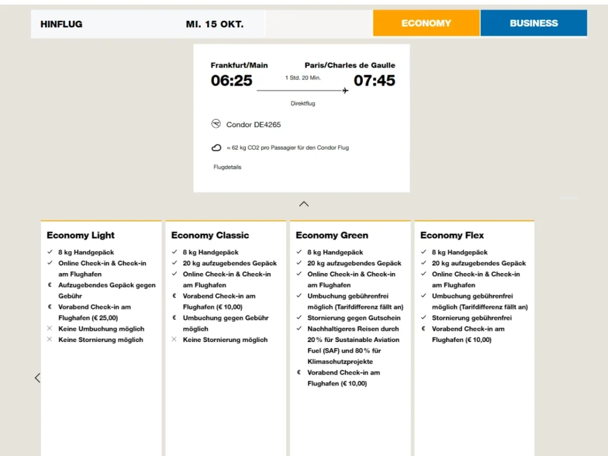Open the Flugdetails link
The width and height of the screenshot is (608, 456).
click(227, 167)
